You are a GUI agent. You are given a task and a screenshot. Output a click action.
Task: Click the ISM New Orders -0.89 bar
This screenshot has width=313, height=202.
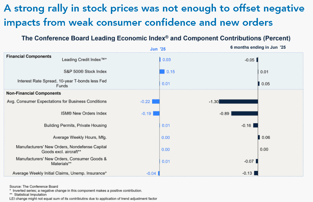tap(244, 113)
